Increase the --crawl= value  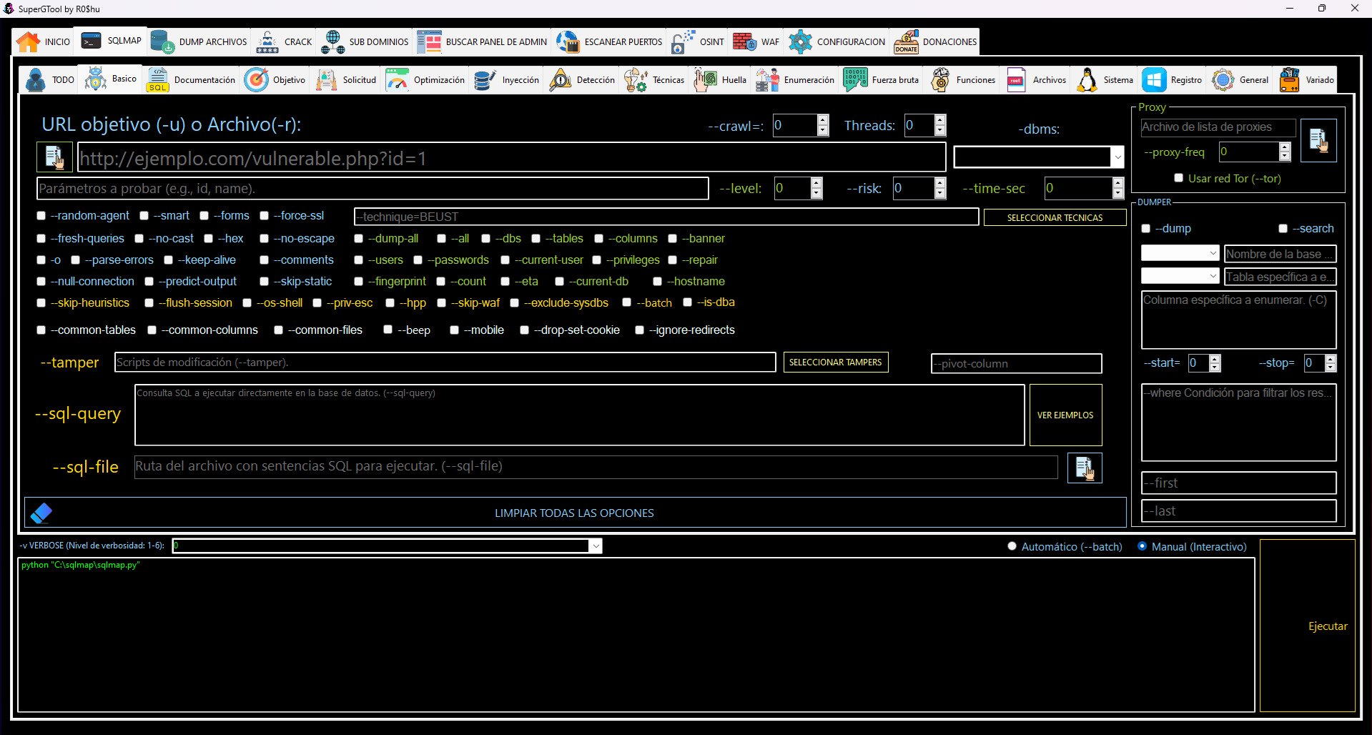[x=823, y=120]
